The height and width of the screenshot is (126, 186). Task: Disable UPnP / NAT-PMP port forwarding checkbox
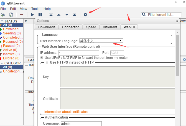(x=42, y=58)
